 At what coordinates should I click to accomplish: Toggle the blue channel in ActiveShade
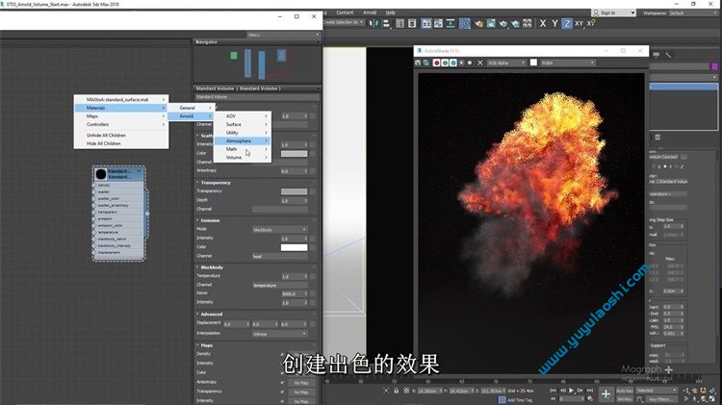tap(453, 63)
